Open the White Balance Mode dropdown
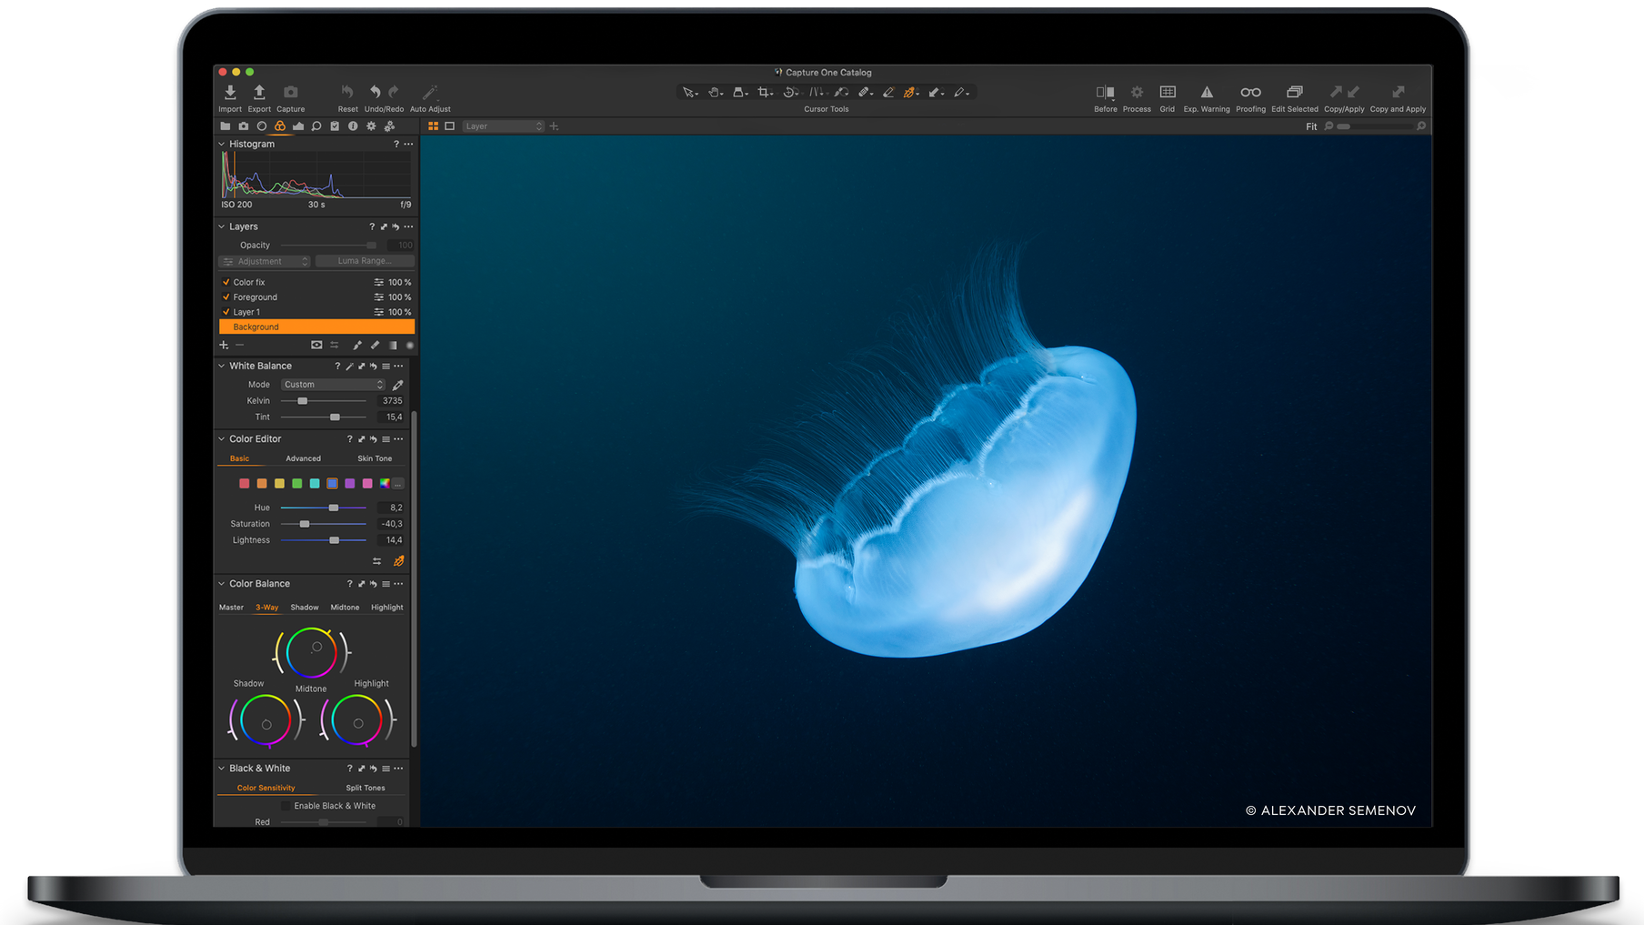 (x=332, y=384)
